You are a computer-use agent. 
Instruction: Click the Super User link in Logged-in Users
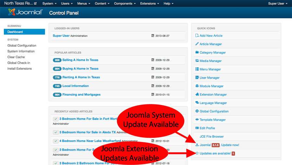pos(61,36)
